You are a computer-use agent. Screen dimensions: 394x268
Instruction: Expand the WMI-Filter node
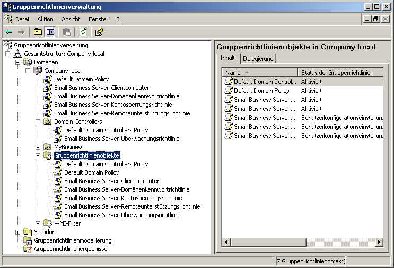click(38, 223)
